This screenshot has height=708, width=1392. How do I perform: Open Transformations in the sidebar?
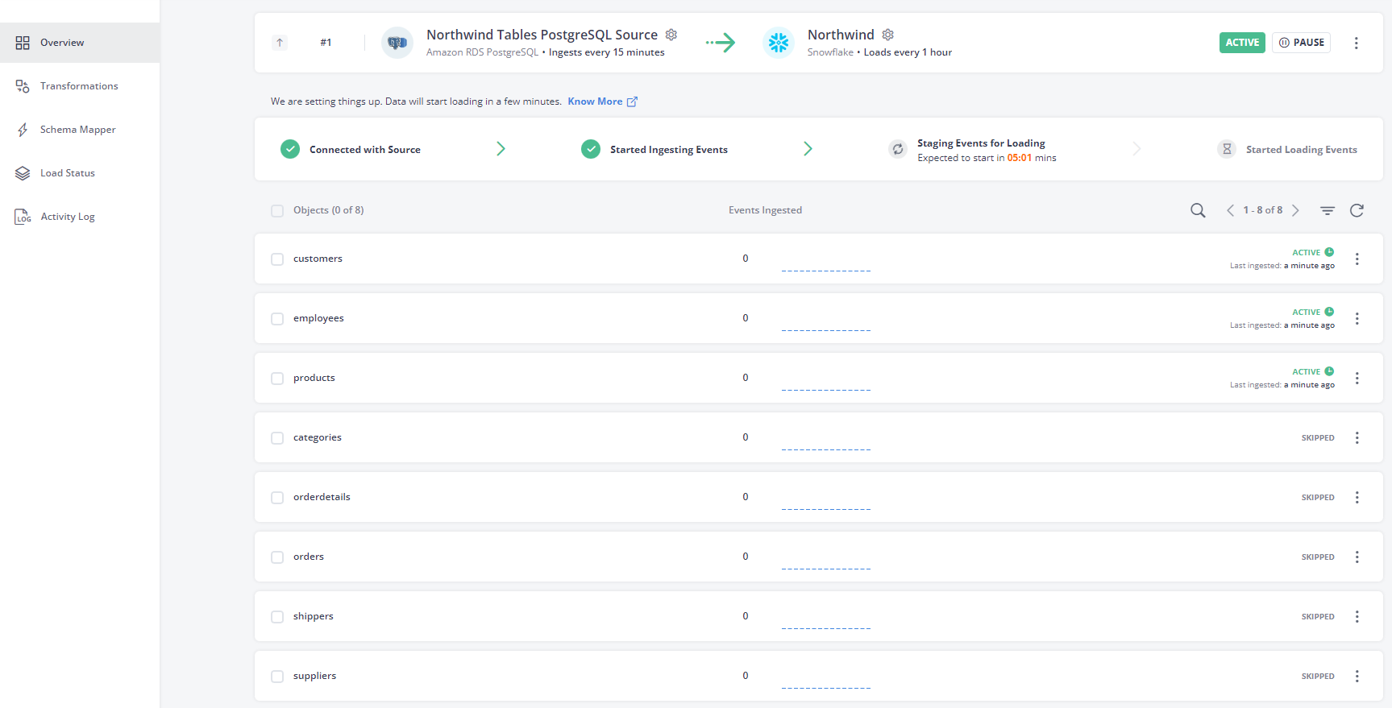click(80, 86)
